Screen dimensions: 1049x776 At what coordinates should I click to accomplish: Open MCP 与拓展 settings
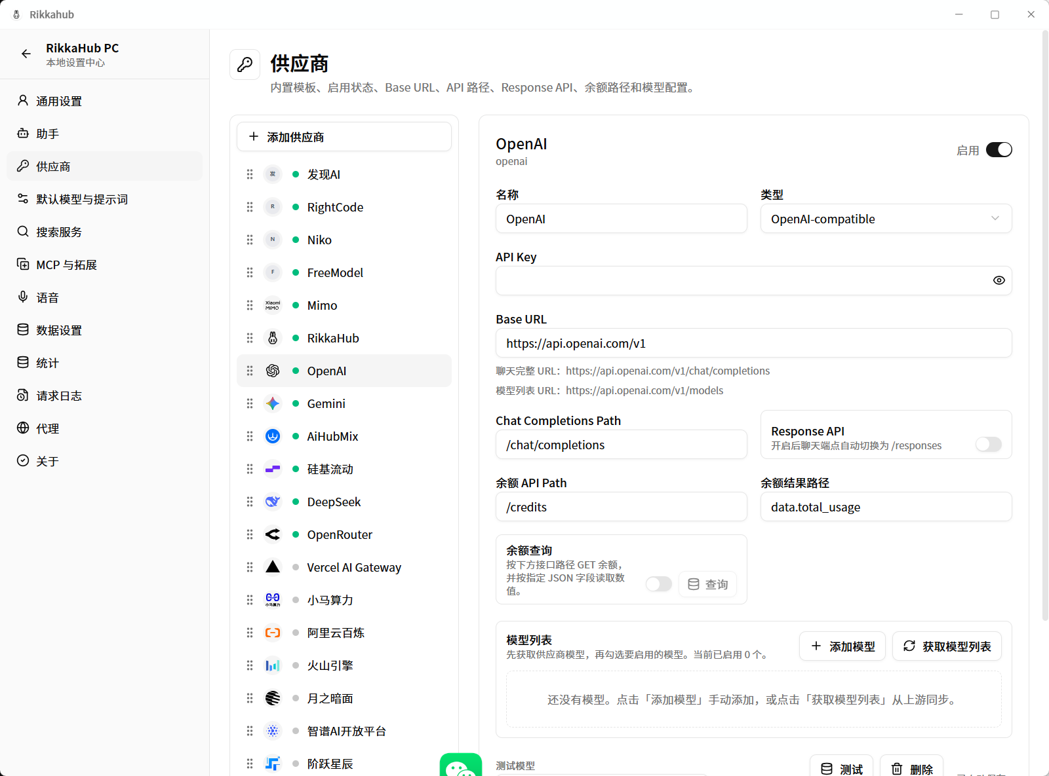[105, 265]
